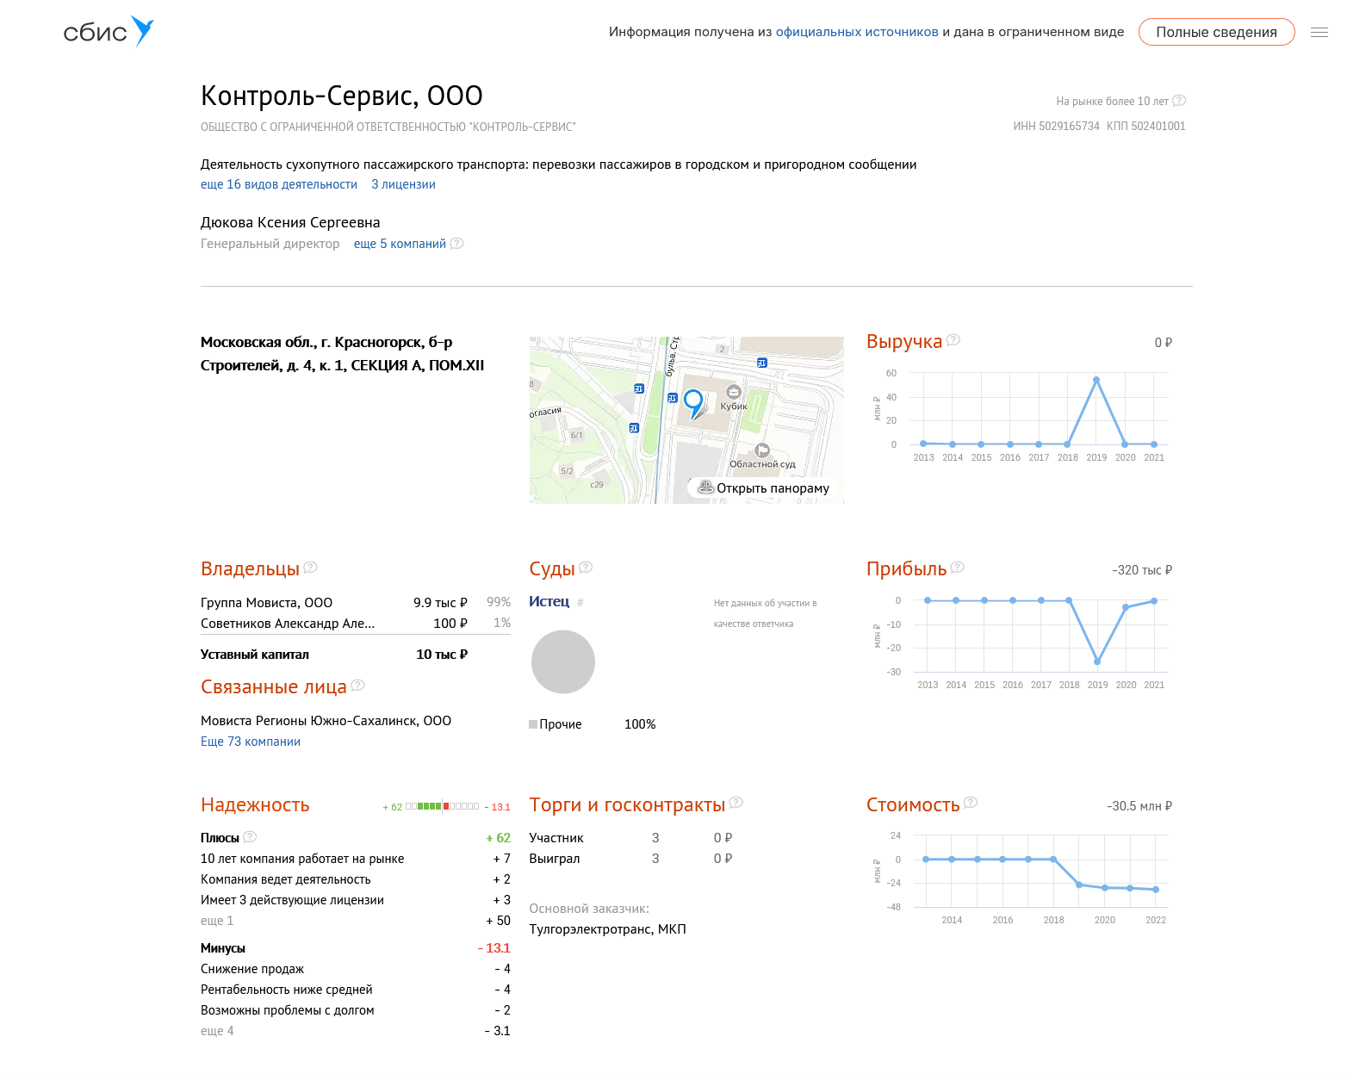This screenshot has width=1347, height=1074.
Task: Click the Стоимость section heading
Action: (x=913, y=805)
